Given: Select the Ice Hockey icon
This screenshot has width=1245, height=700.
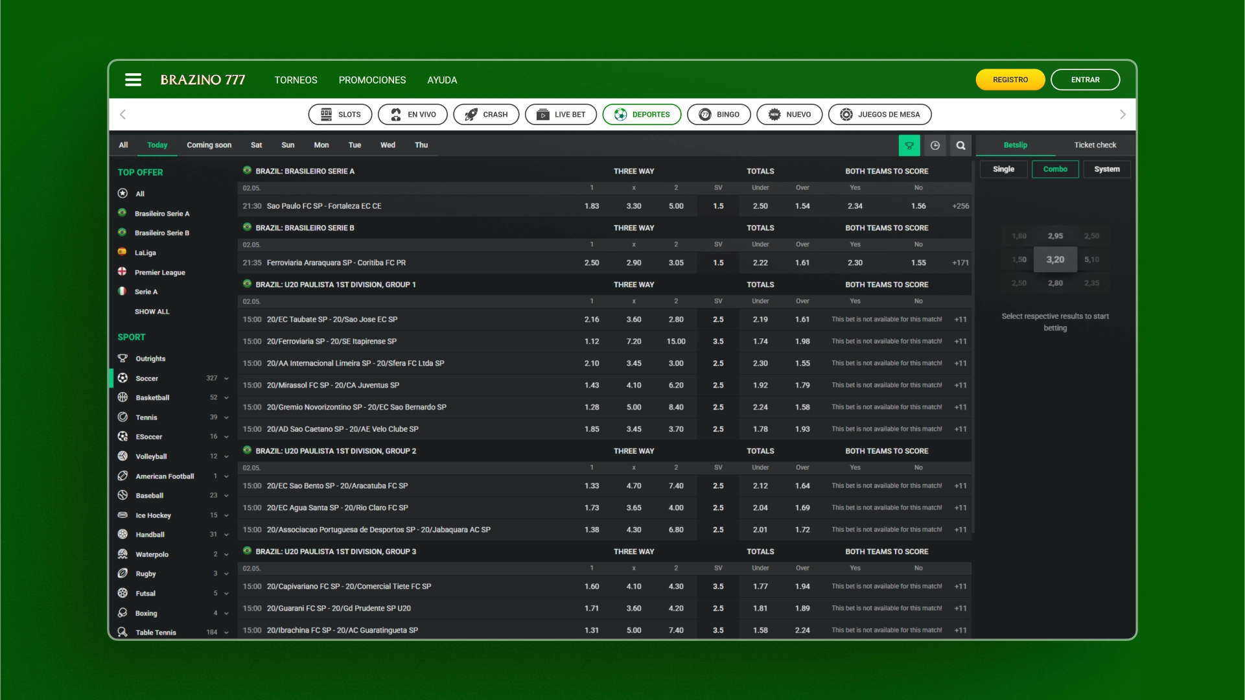Looking at the screenshot, I should [x=122, y=515].
